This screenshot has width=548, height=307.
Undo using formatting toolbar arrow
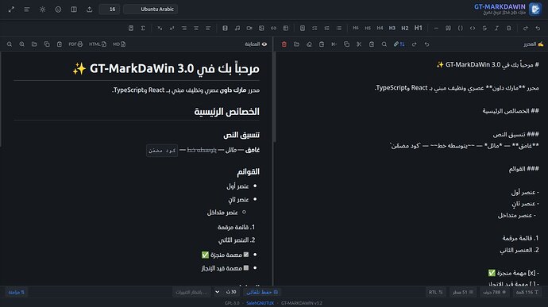click(x=538, y=28)
